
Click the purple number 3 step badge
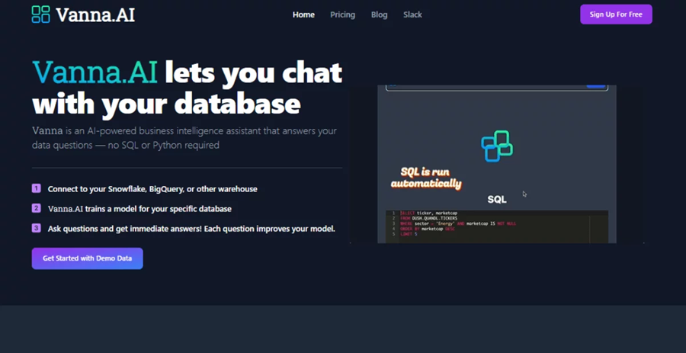coord(36,228)
